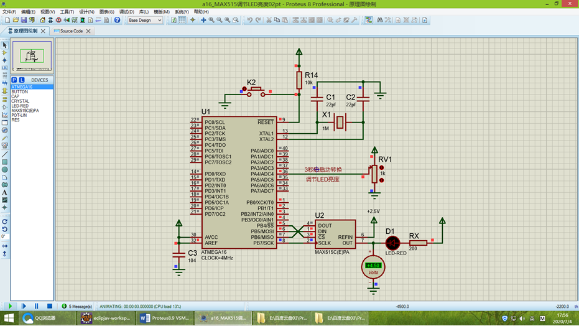Click the Undo arrow icon
Screen dimensions: 579x326
(250, 21)
